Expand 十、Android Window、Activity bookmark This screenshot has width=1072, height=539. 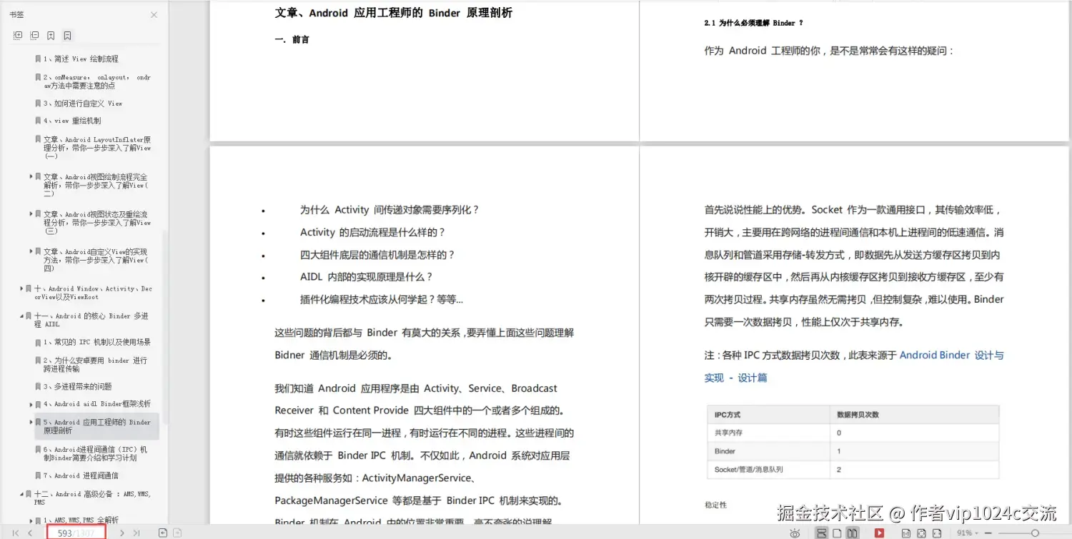coord(21,288)
